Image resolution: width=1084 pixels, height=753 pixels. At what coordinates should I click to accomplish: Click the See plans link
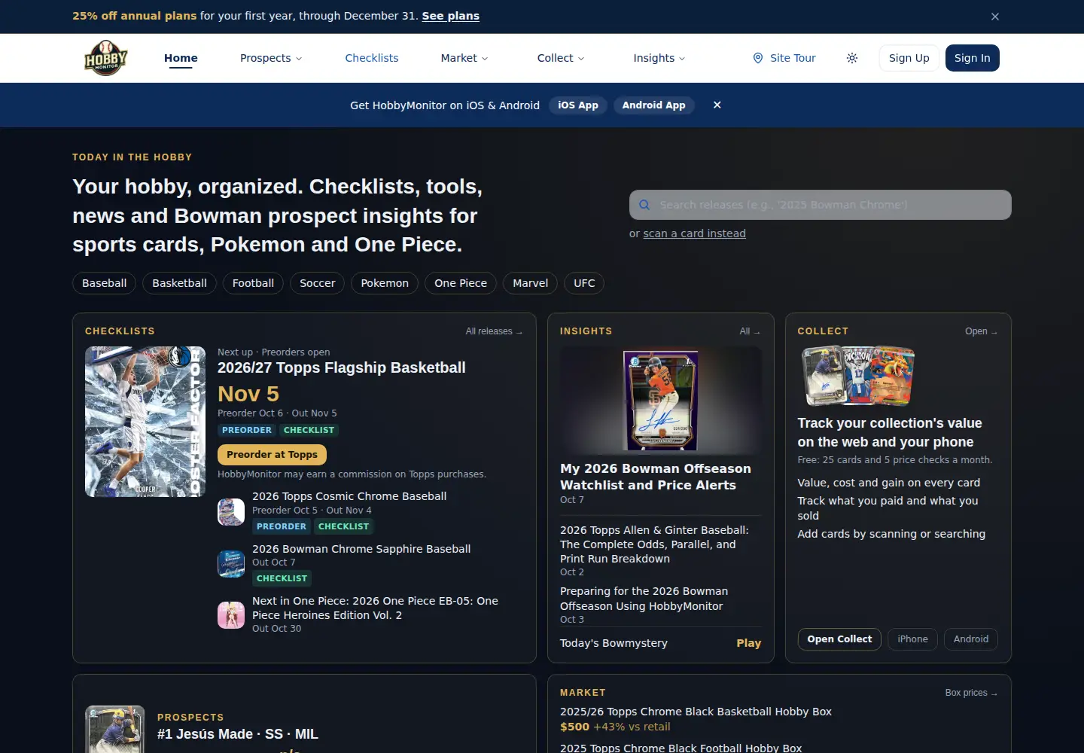coord(451,16)
